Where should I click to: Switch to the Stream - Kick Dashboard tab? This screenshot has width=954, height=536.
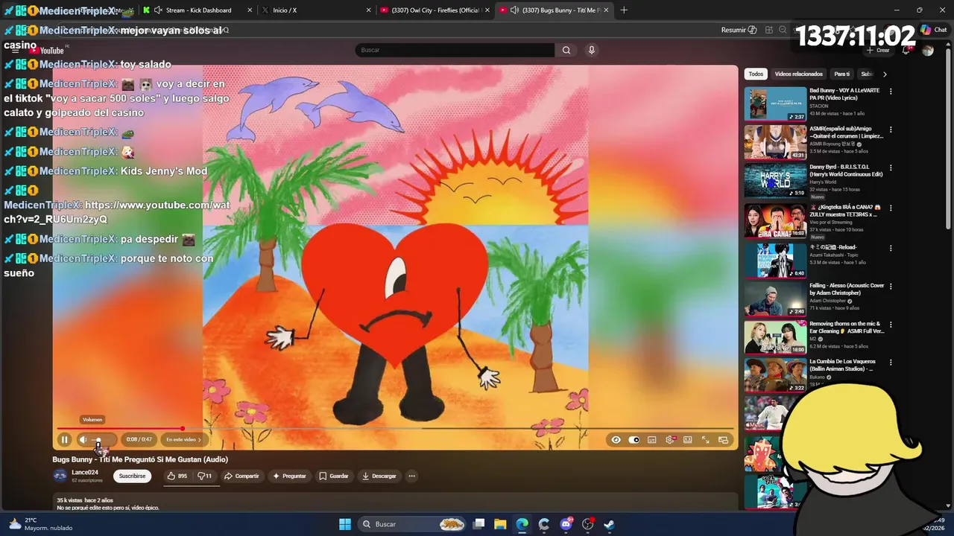pyautogui.click(x=198, y=10)
